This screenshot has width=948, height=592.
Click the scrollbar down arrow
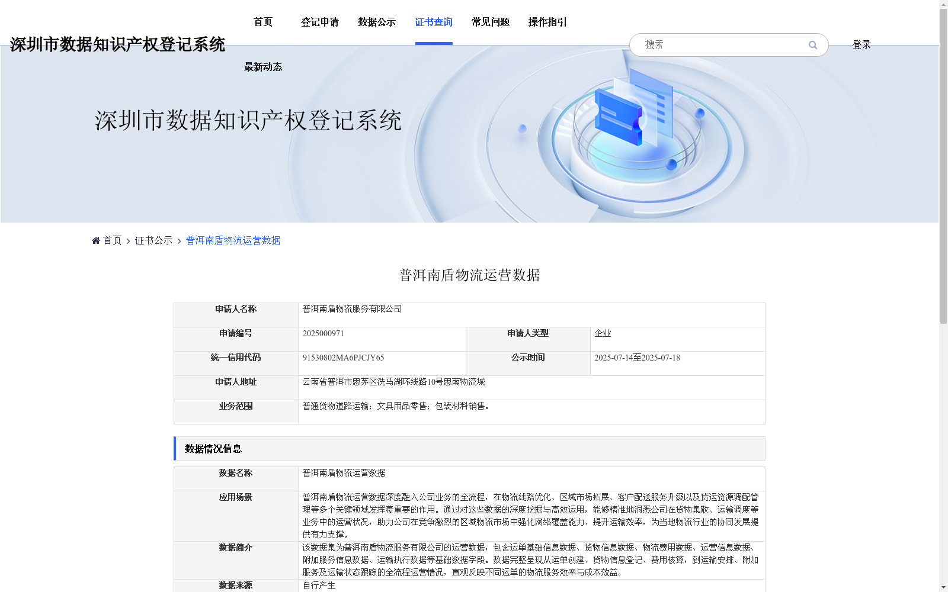pyautogui.click(x=943, y=587)
